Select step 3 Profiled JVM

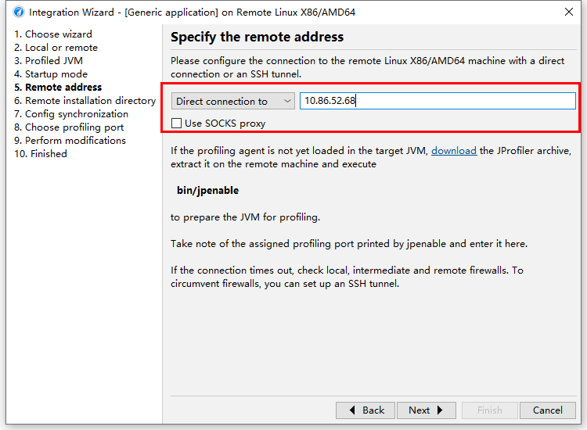tap(49, 60)
